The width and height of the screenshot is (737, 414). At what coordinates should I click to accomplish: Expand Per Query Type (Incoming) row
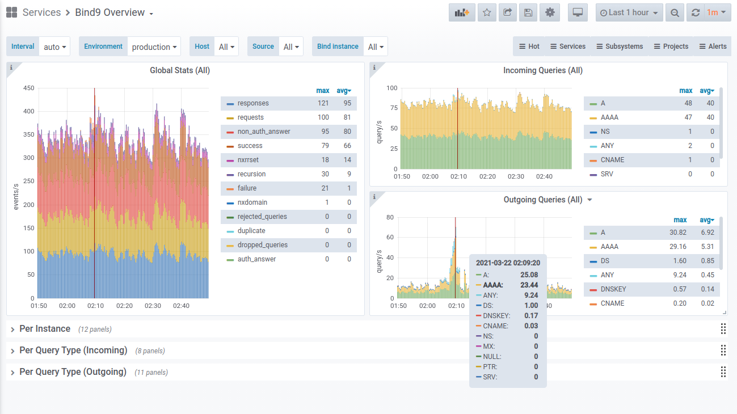(x=73, y=350)
